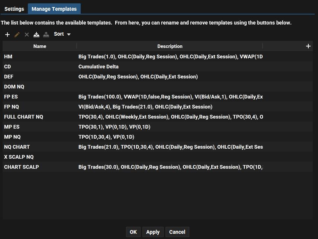Select the Manage Templates tab
Viewport: 318px width, 239px height.
point(54,9)
